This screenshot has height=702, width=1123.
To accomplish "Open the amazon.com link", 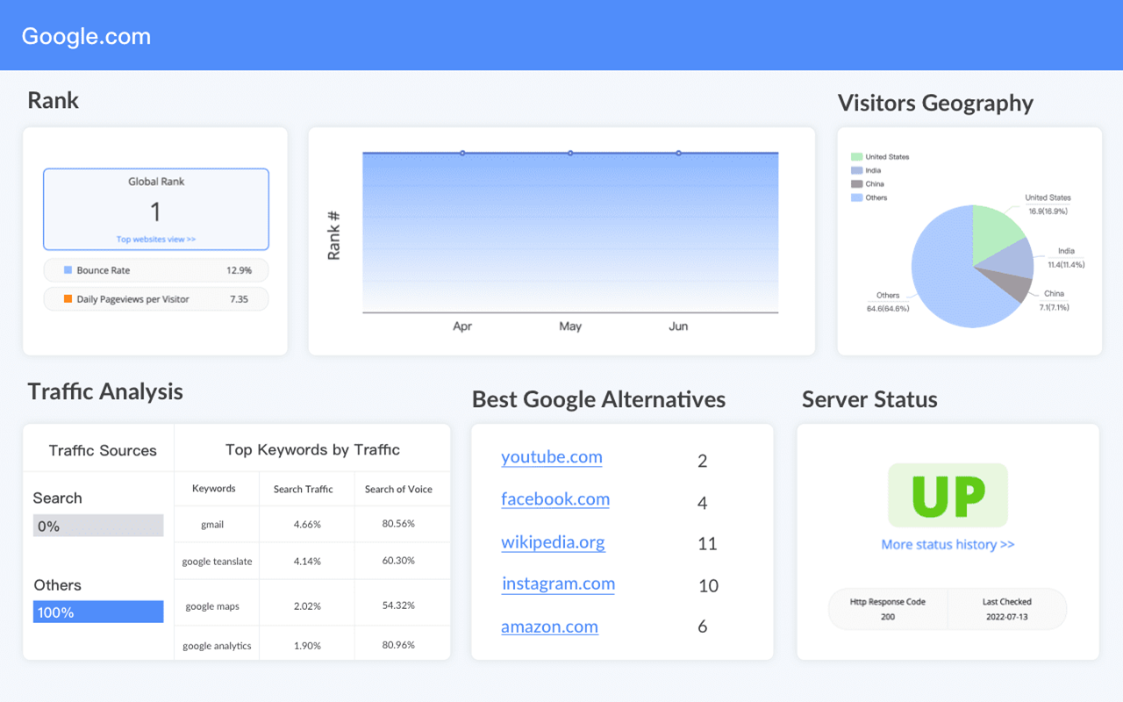I will (x=549, y=627).
